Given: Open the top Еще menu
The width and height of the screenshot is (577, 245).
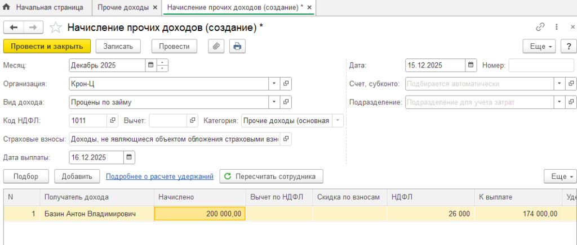Looking at the screenshot, I should coord(539,46).
